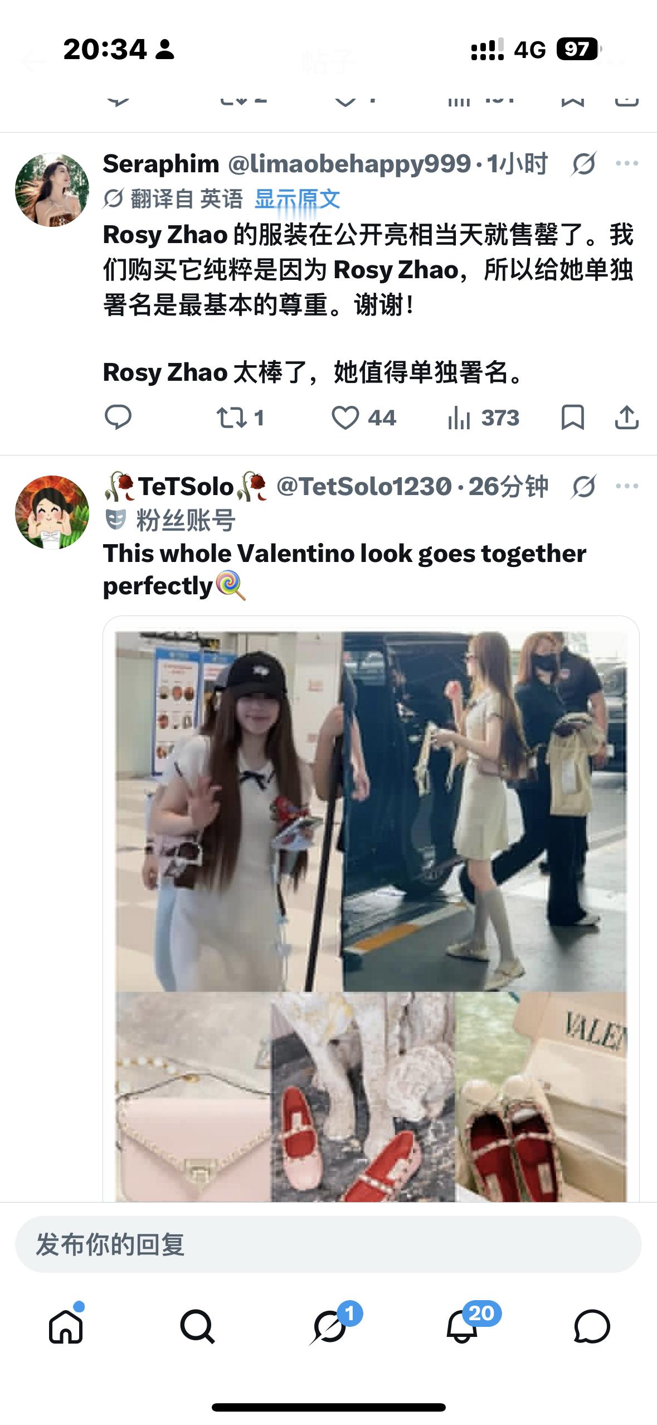657x1425 pixels.
Task: Open Messages tab in bottom bar
Action: [591, 1326]
